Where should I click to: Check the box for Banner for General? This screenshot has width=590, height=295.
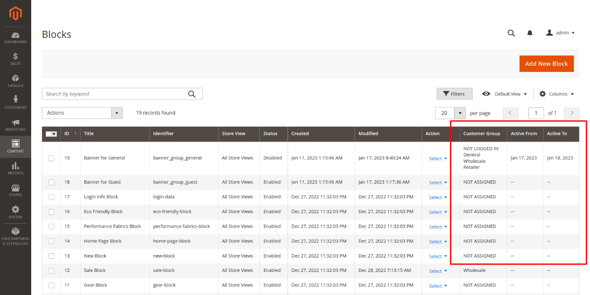[51, 158]
